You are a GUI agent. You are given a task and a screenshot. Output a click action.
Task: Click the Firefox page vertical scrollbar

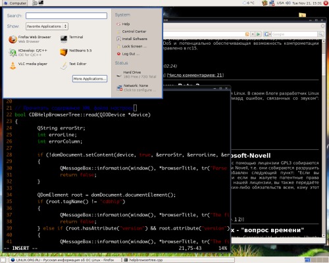click(324, 138)
